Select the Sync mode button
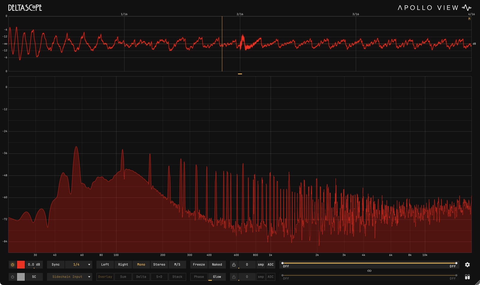This screenshot has height=285, width=480. tap(55, 265)
